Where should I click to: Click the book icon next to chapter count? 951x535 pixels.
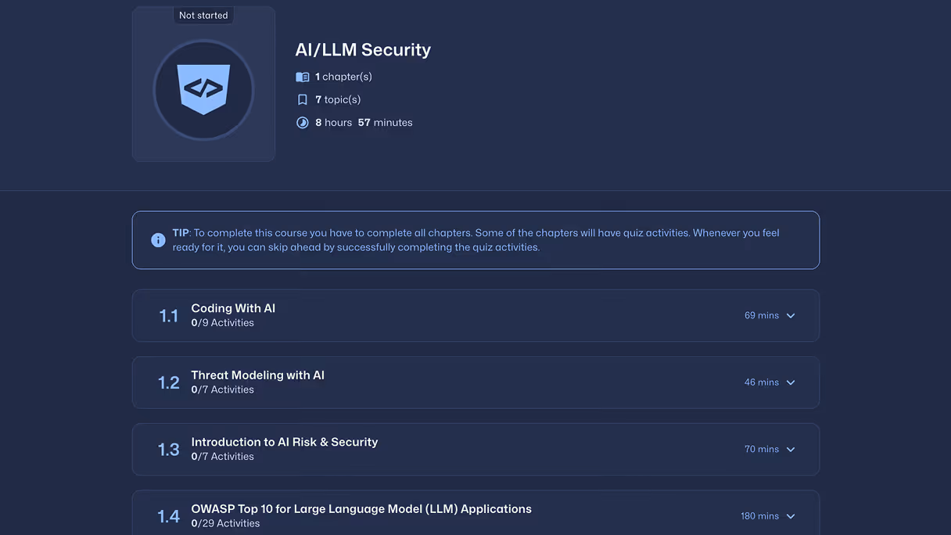[303, 76]
